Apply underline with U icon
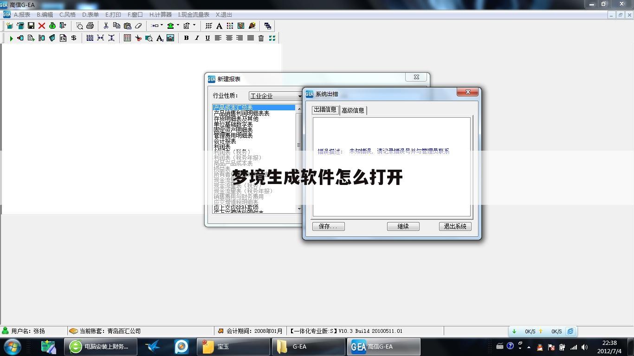The height and width of the screenshot is (356, 634). coord(207,38)
